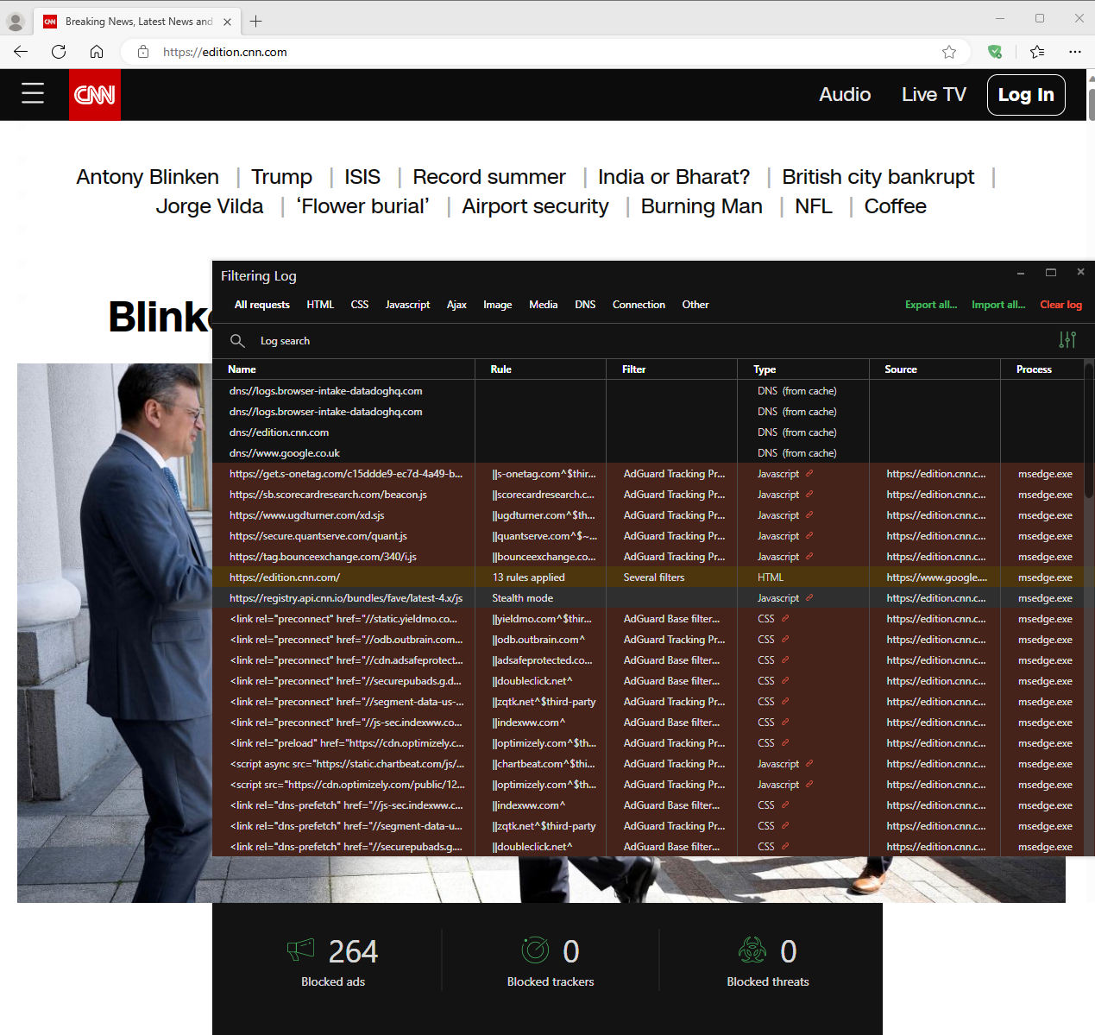1095x1035 pixels.
Task: Sort by the Source column header
Action: pyautogui.click(x=935, y=369)
